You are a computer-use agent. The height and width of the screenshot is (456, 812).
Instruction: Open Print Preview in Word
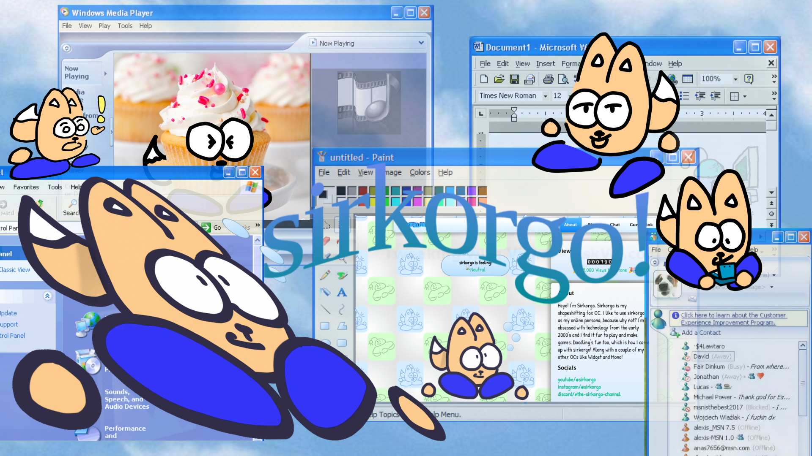pos(564,79)
